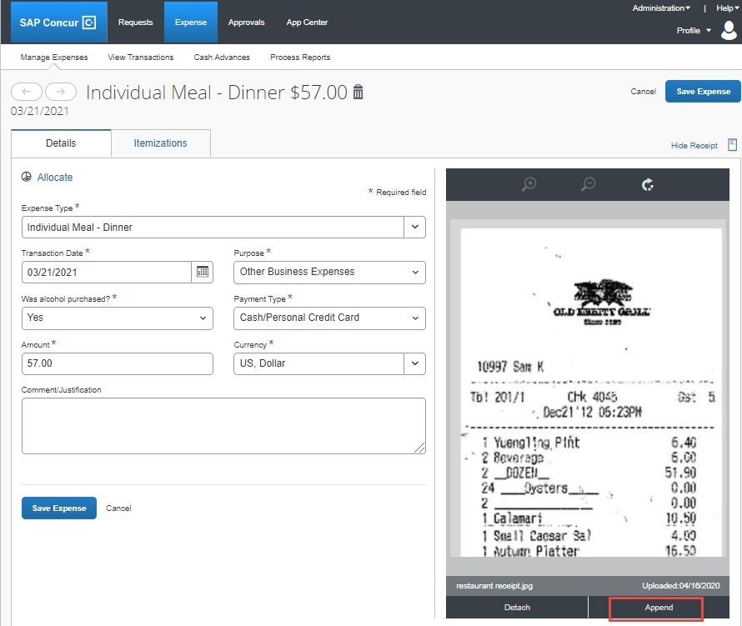Select View Transactions submenu

point(141,58)
